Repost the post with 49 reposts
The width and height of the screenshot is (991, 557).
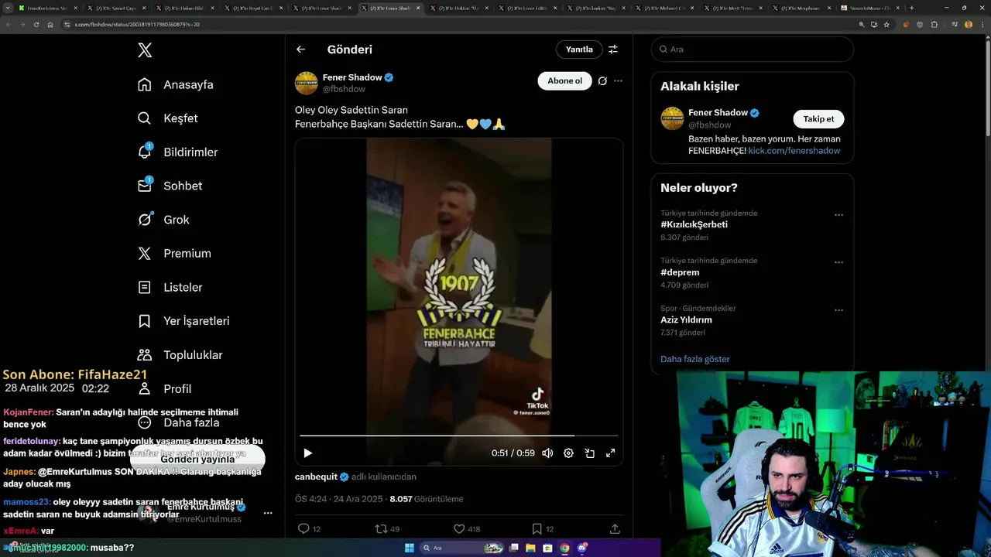click(x=381, y=529)
